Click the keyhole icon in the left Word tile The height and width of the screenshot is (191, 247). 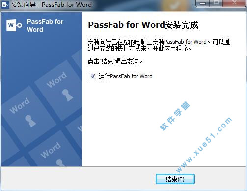30,121
